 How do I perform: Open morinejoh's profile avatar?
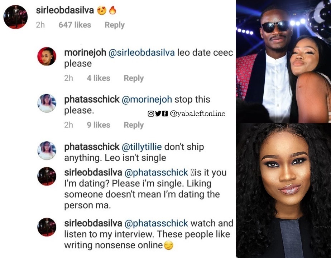(47, 56)
